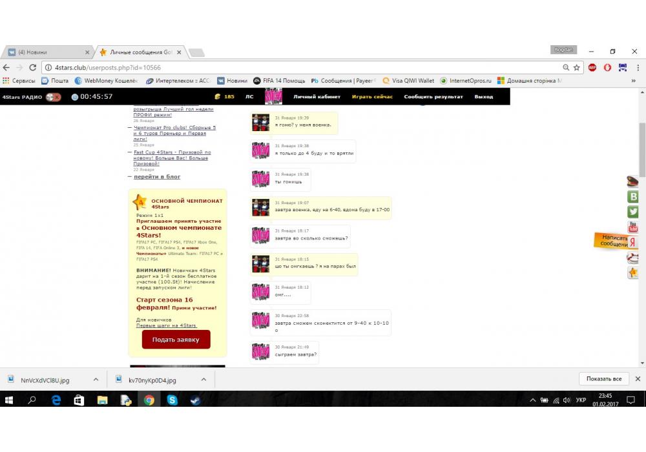Toggle the 4Stars radio player button
This screenshot has width=646, height=452.
(54, 97)
